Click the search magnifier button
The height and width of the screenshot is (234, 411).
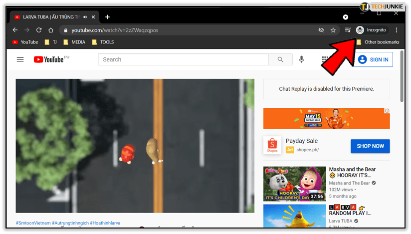pos(281,59)
